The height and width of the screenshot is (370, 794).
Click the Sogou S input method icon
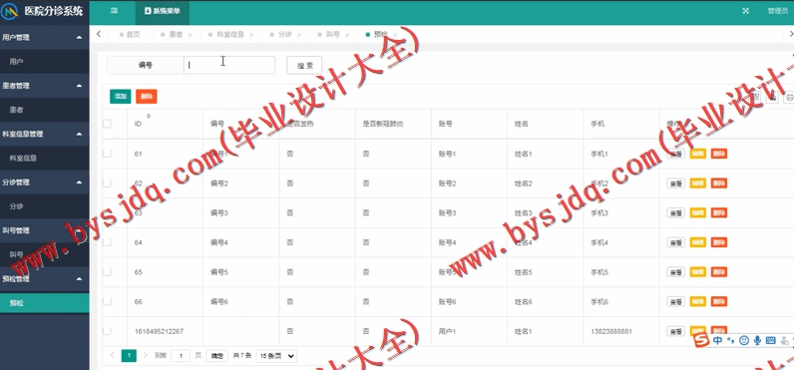tap(702, 341)
